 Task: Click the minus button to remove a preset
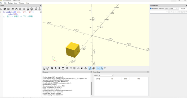coord(176,12)
